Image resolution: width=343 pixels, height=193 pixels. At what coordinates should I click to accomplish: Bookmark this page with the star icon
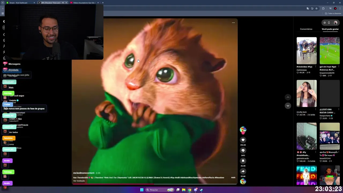click(316, 8)
